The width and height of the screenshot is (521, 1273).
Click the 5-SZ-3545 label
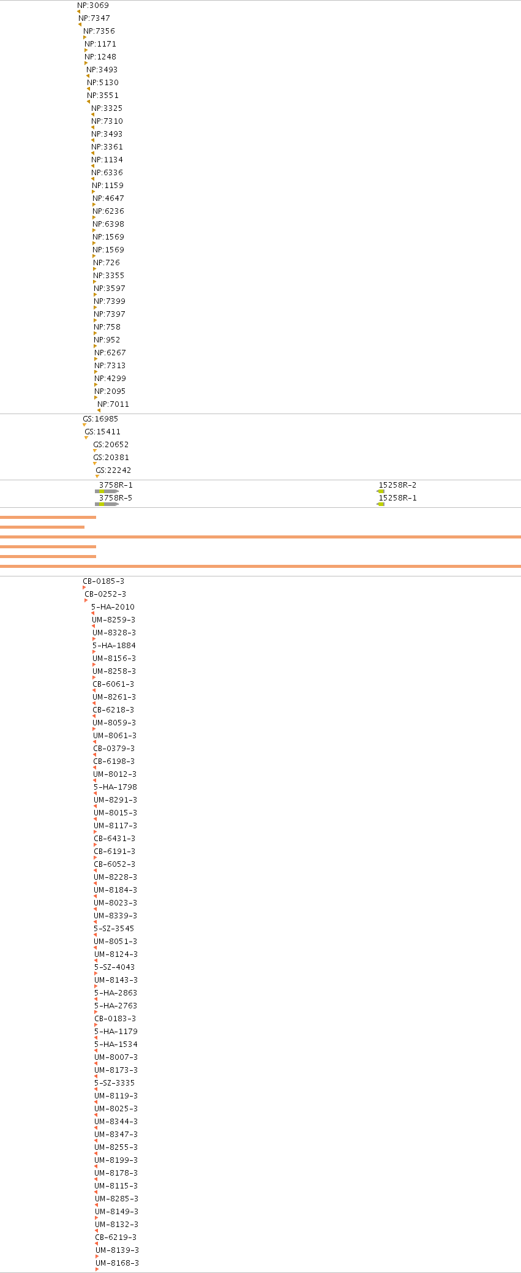click(114, 929)
